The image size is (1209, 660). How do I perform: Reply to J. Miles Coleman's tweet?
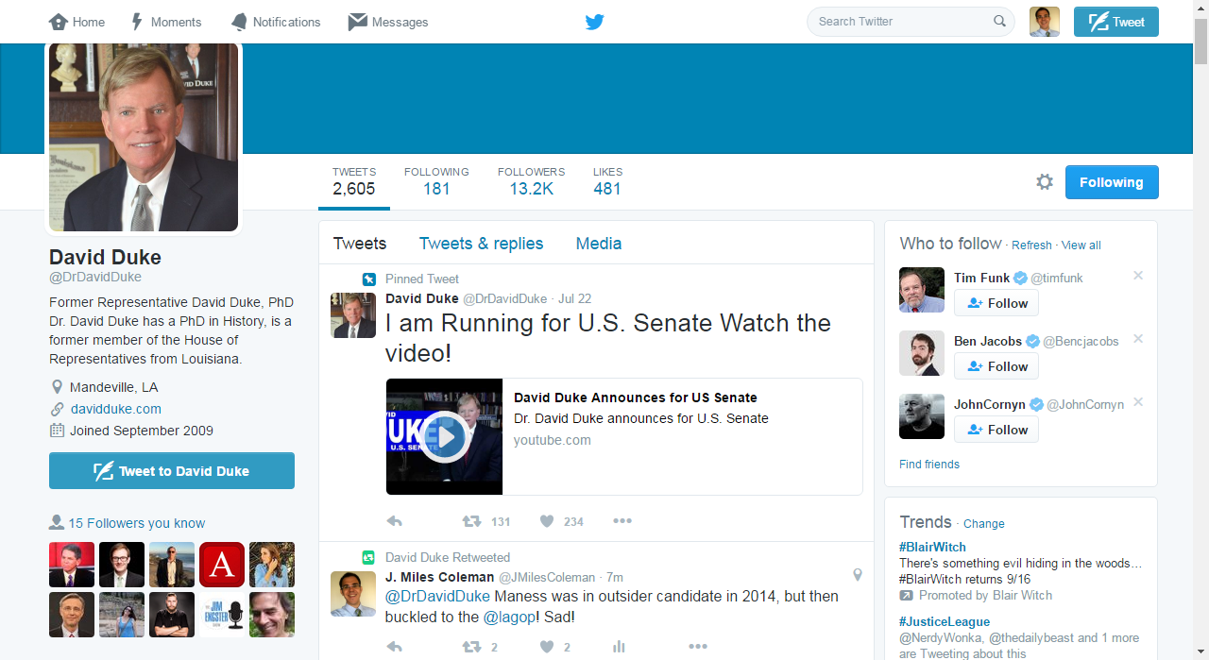point(395,647)
